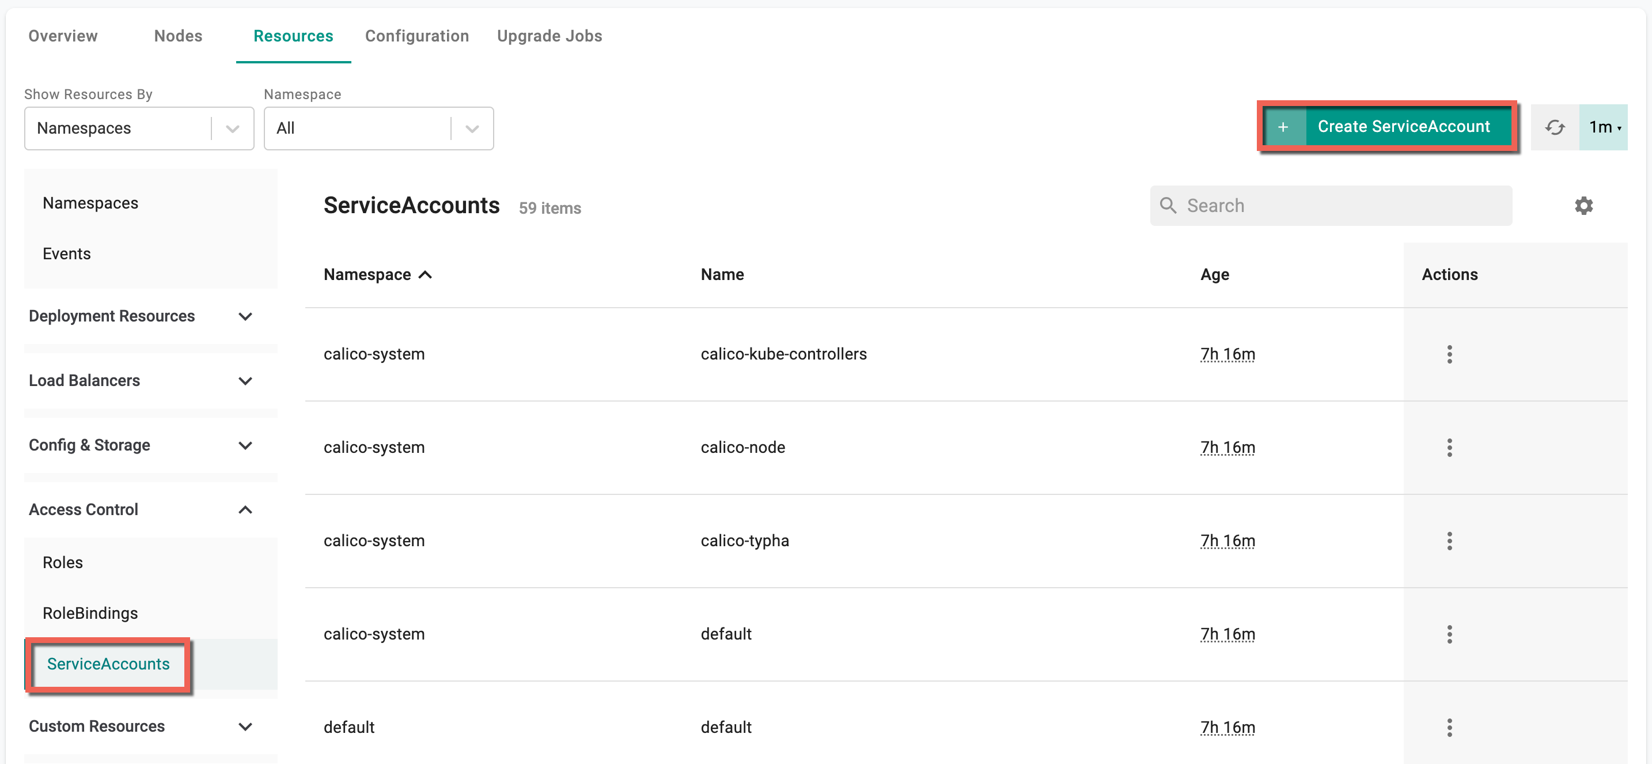Click the calico-kube-controllers name cell
1652x764 pixels.
pos(784,354)
